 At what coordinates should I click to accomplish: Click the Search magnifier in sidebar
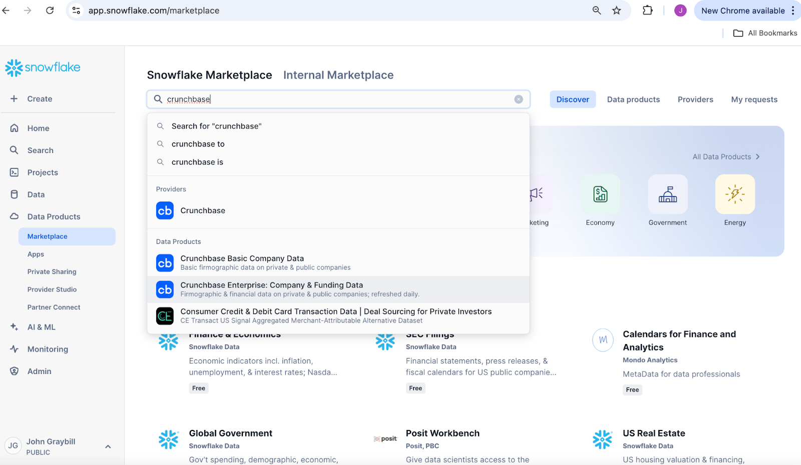click(x=14, y=150)
